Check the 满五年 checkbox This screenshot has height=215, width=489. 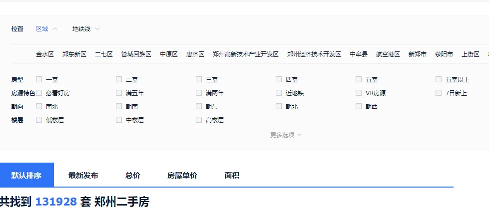coord(119,93)
